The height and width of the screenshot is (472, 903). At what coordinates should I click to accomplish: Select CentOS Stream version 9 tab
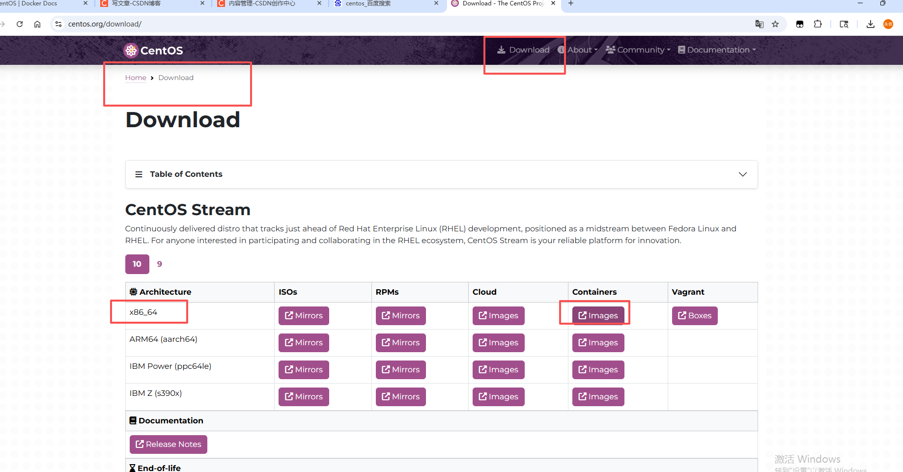(160, 264)
